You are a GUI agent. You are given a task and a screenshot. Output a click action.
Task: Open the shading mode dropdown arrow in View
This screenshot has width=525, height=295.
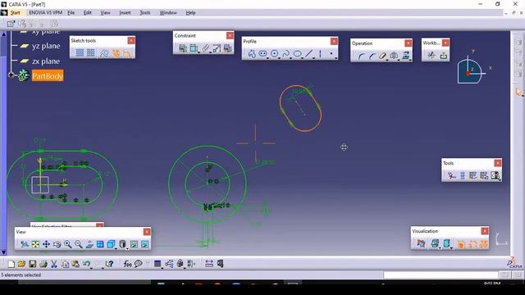(127, 249)
